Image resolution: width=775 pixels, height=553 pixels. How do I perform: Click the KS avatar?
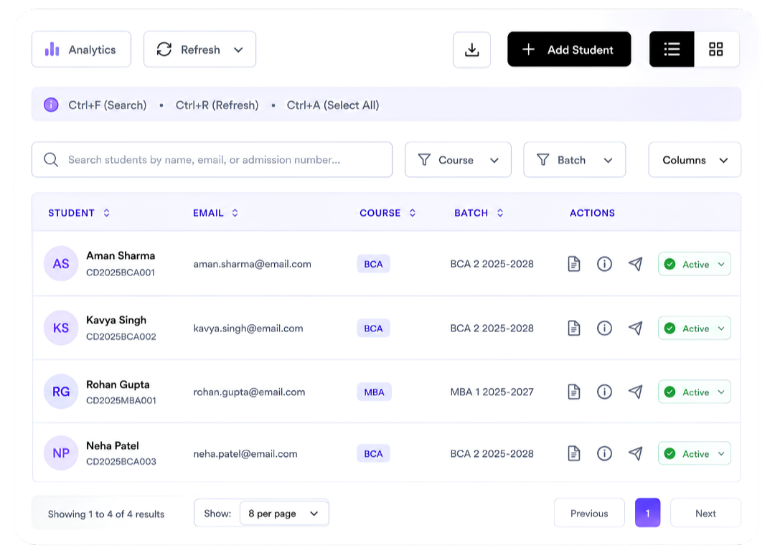pyautogui.click(x=61, y=328)
